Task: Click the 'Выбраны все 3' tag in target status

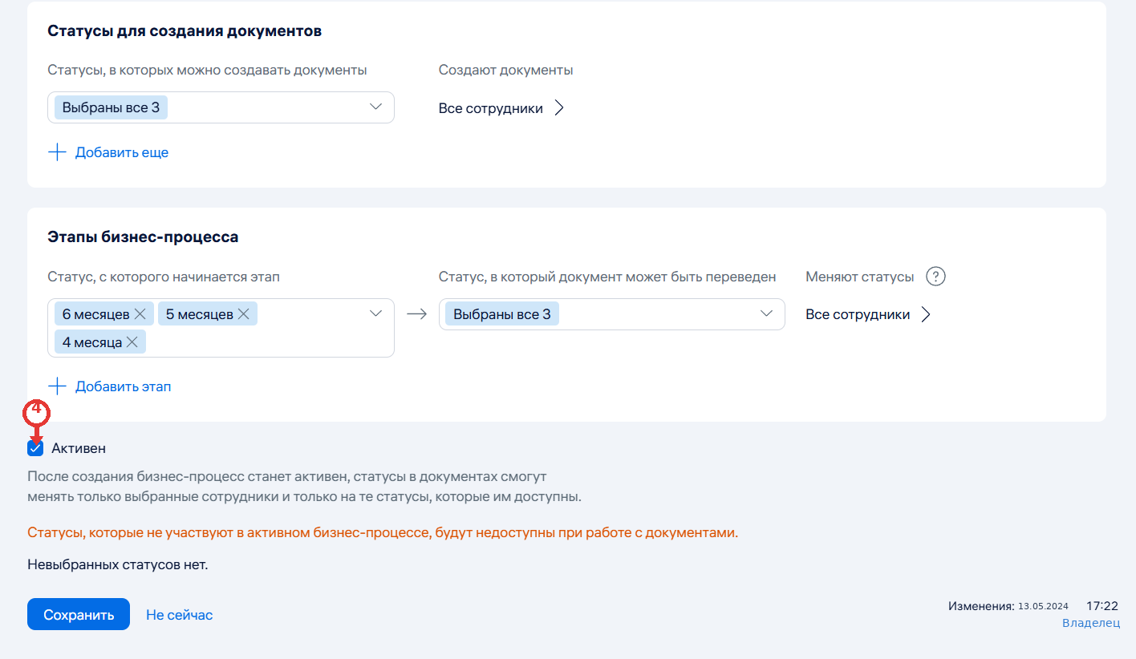Action: [x=502, y=314]
